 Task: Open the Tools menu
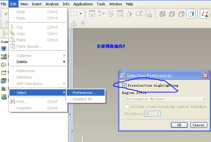(x=101, y=4)
